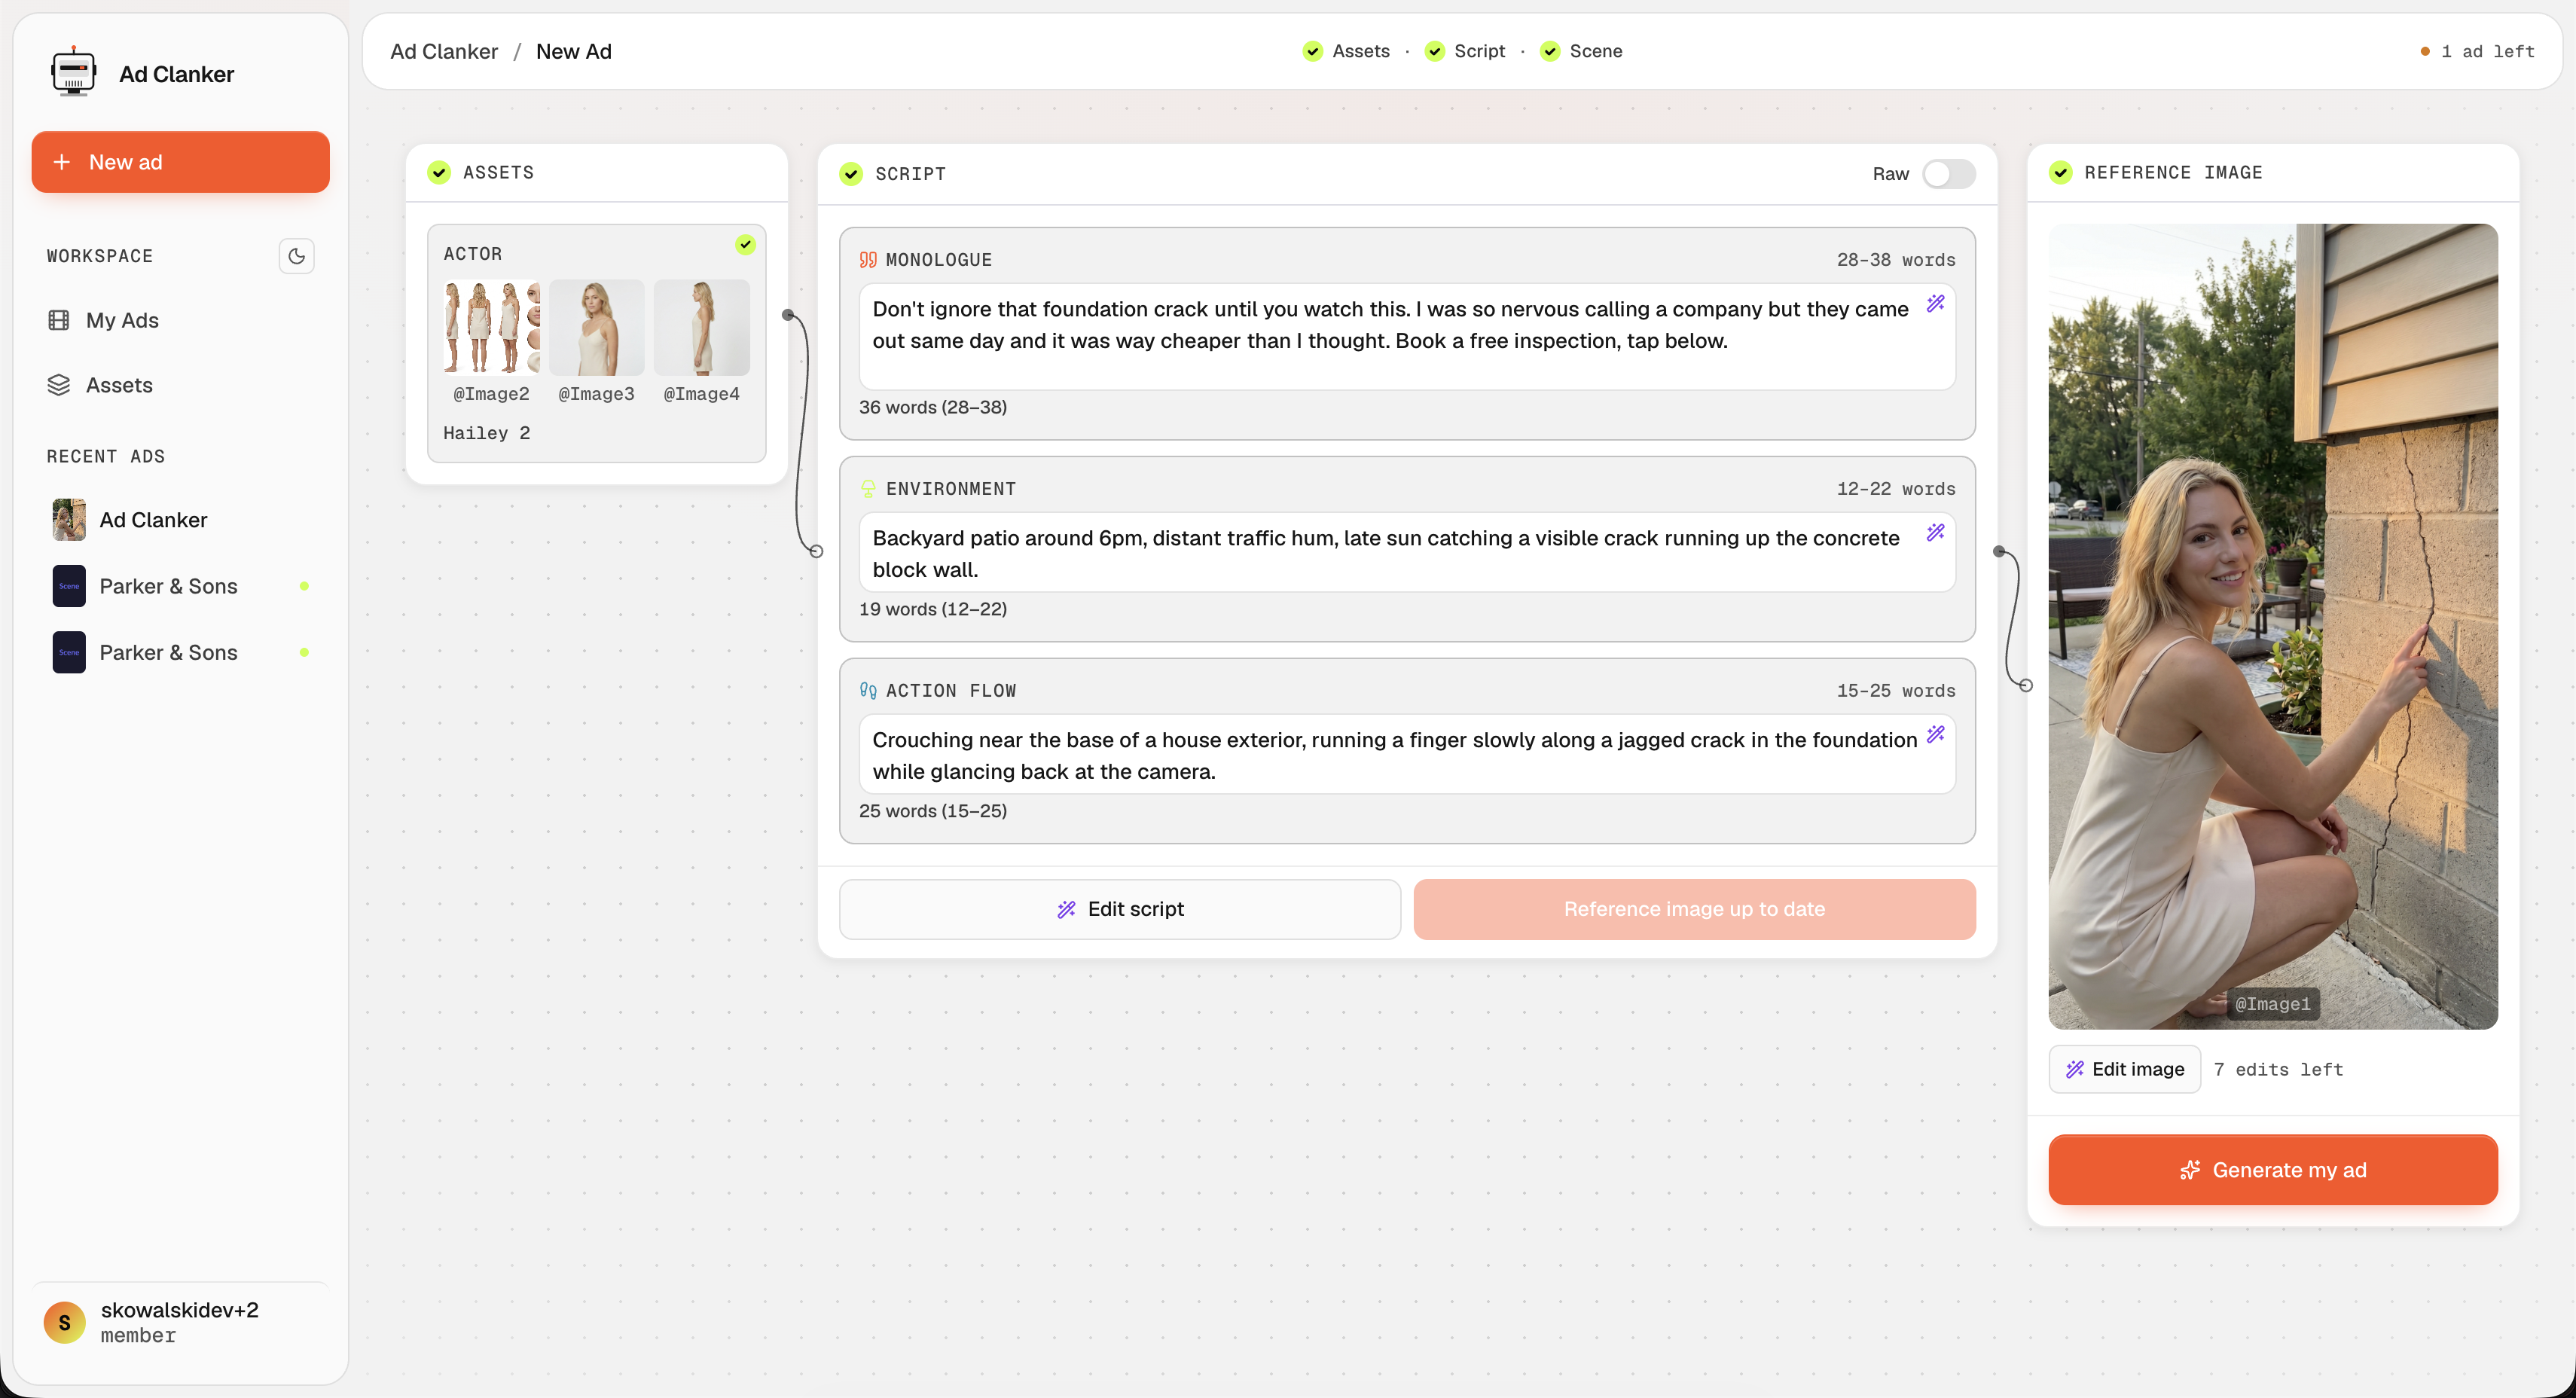
Task: Open the recent ad Ad Clanker
Action: tap(180, 520)
